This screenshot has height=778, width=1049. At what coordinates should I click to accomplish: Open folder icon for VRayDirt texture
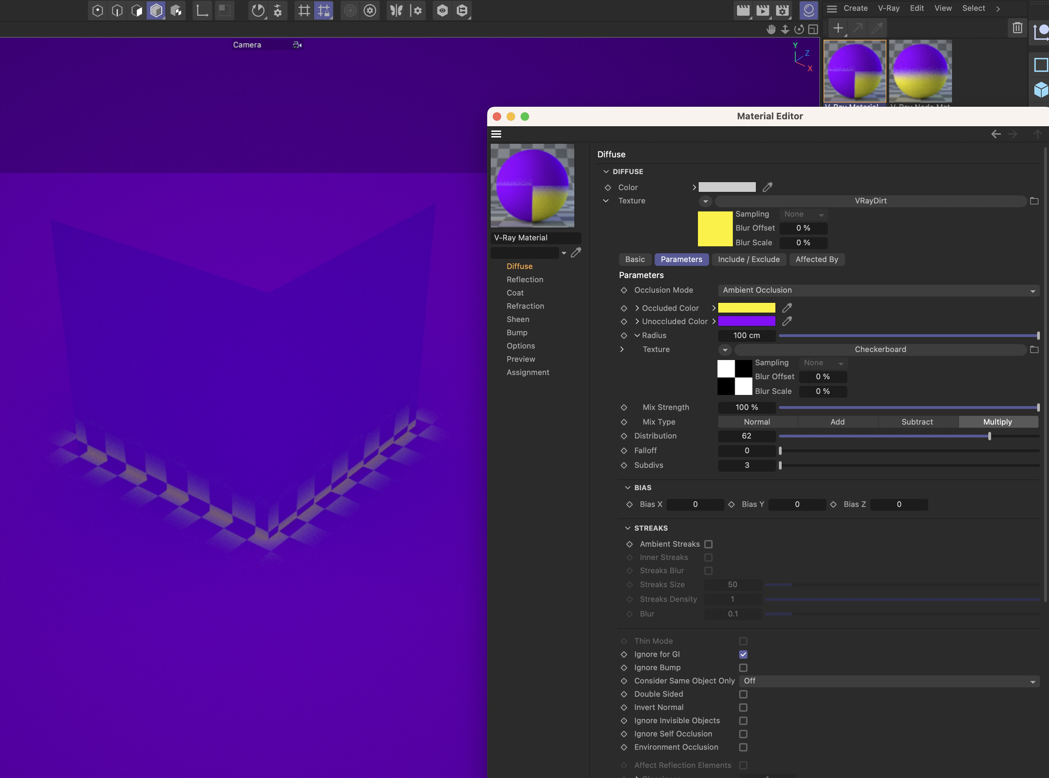pos(1034,201)
